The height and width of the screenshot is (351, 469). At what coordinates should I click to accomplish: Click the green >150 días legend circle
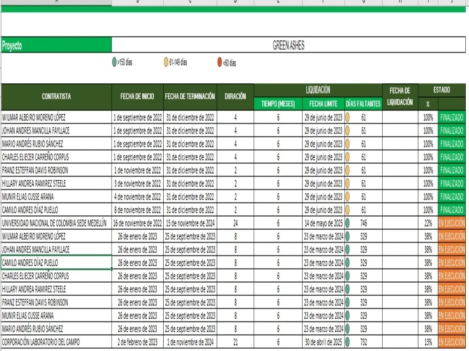114,62
